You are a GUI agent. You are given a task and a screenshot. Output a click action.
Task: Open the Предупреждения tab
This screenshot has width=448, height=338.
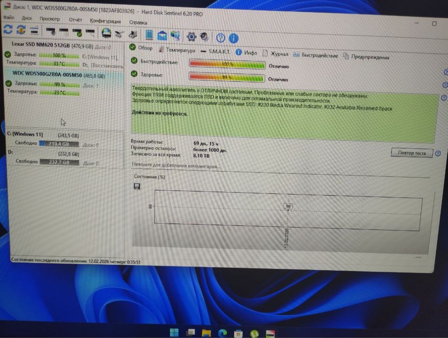[367, 56]
